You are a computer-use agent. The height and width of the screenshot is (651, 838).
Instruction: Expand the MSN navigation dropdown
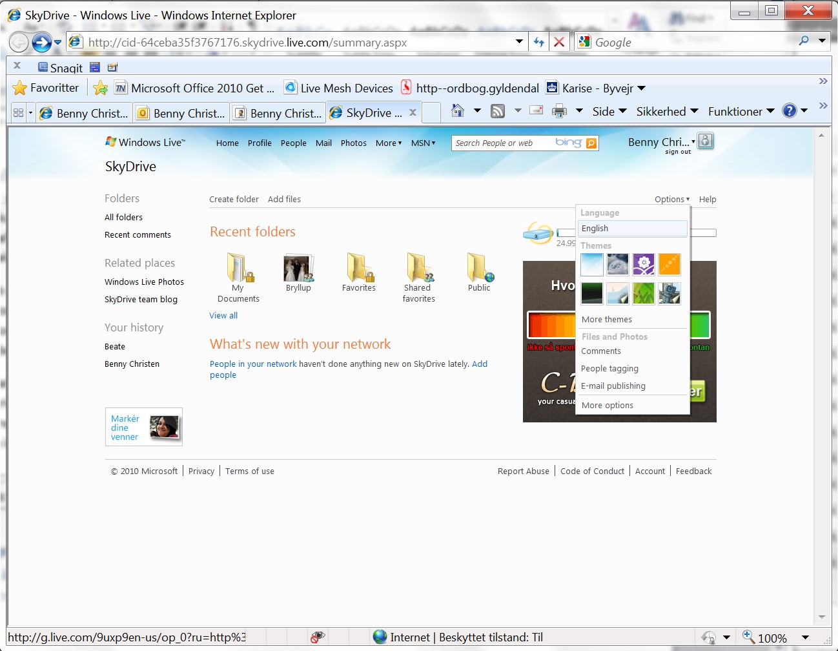point(424,143)
